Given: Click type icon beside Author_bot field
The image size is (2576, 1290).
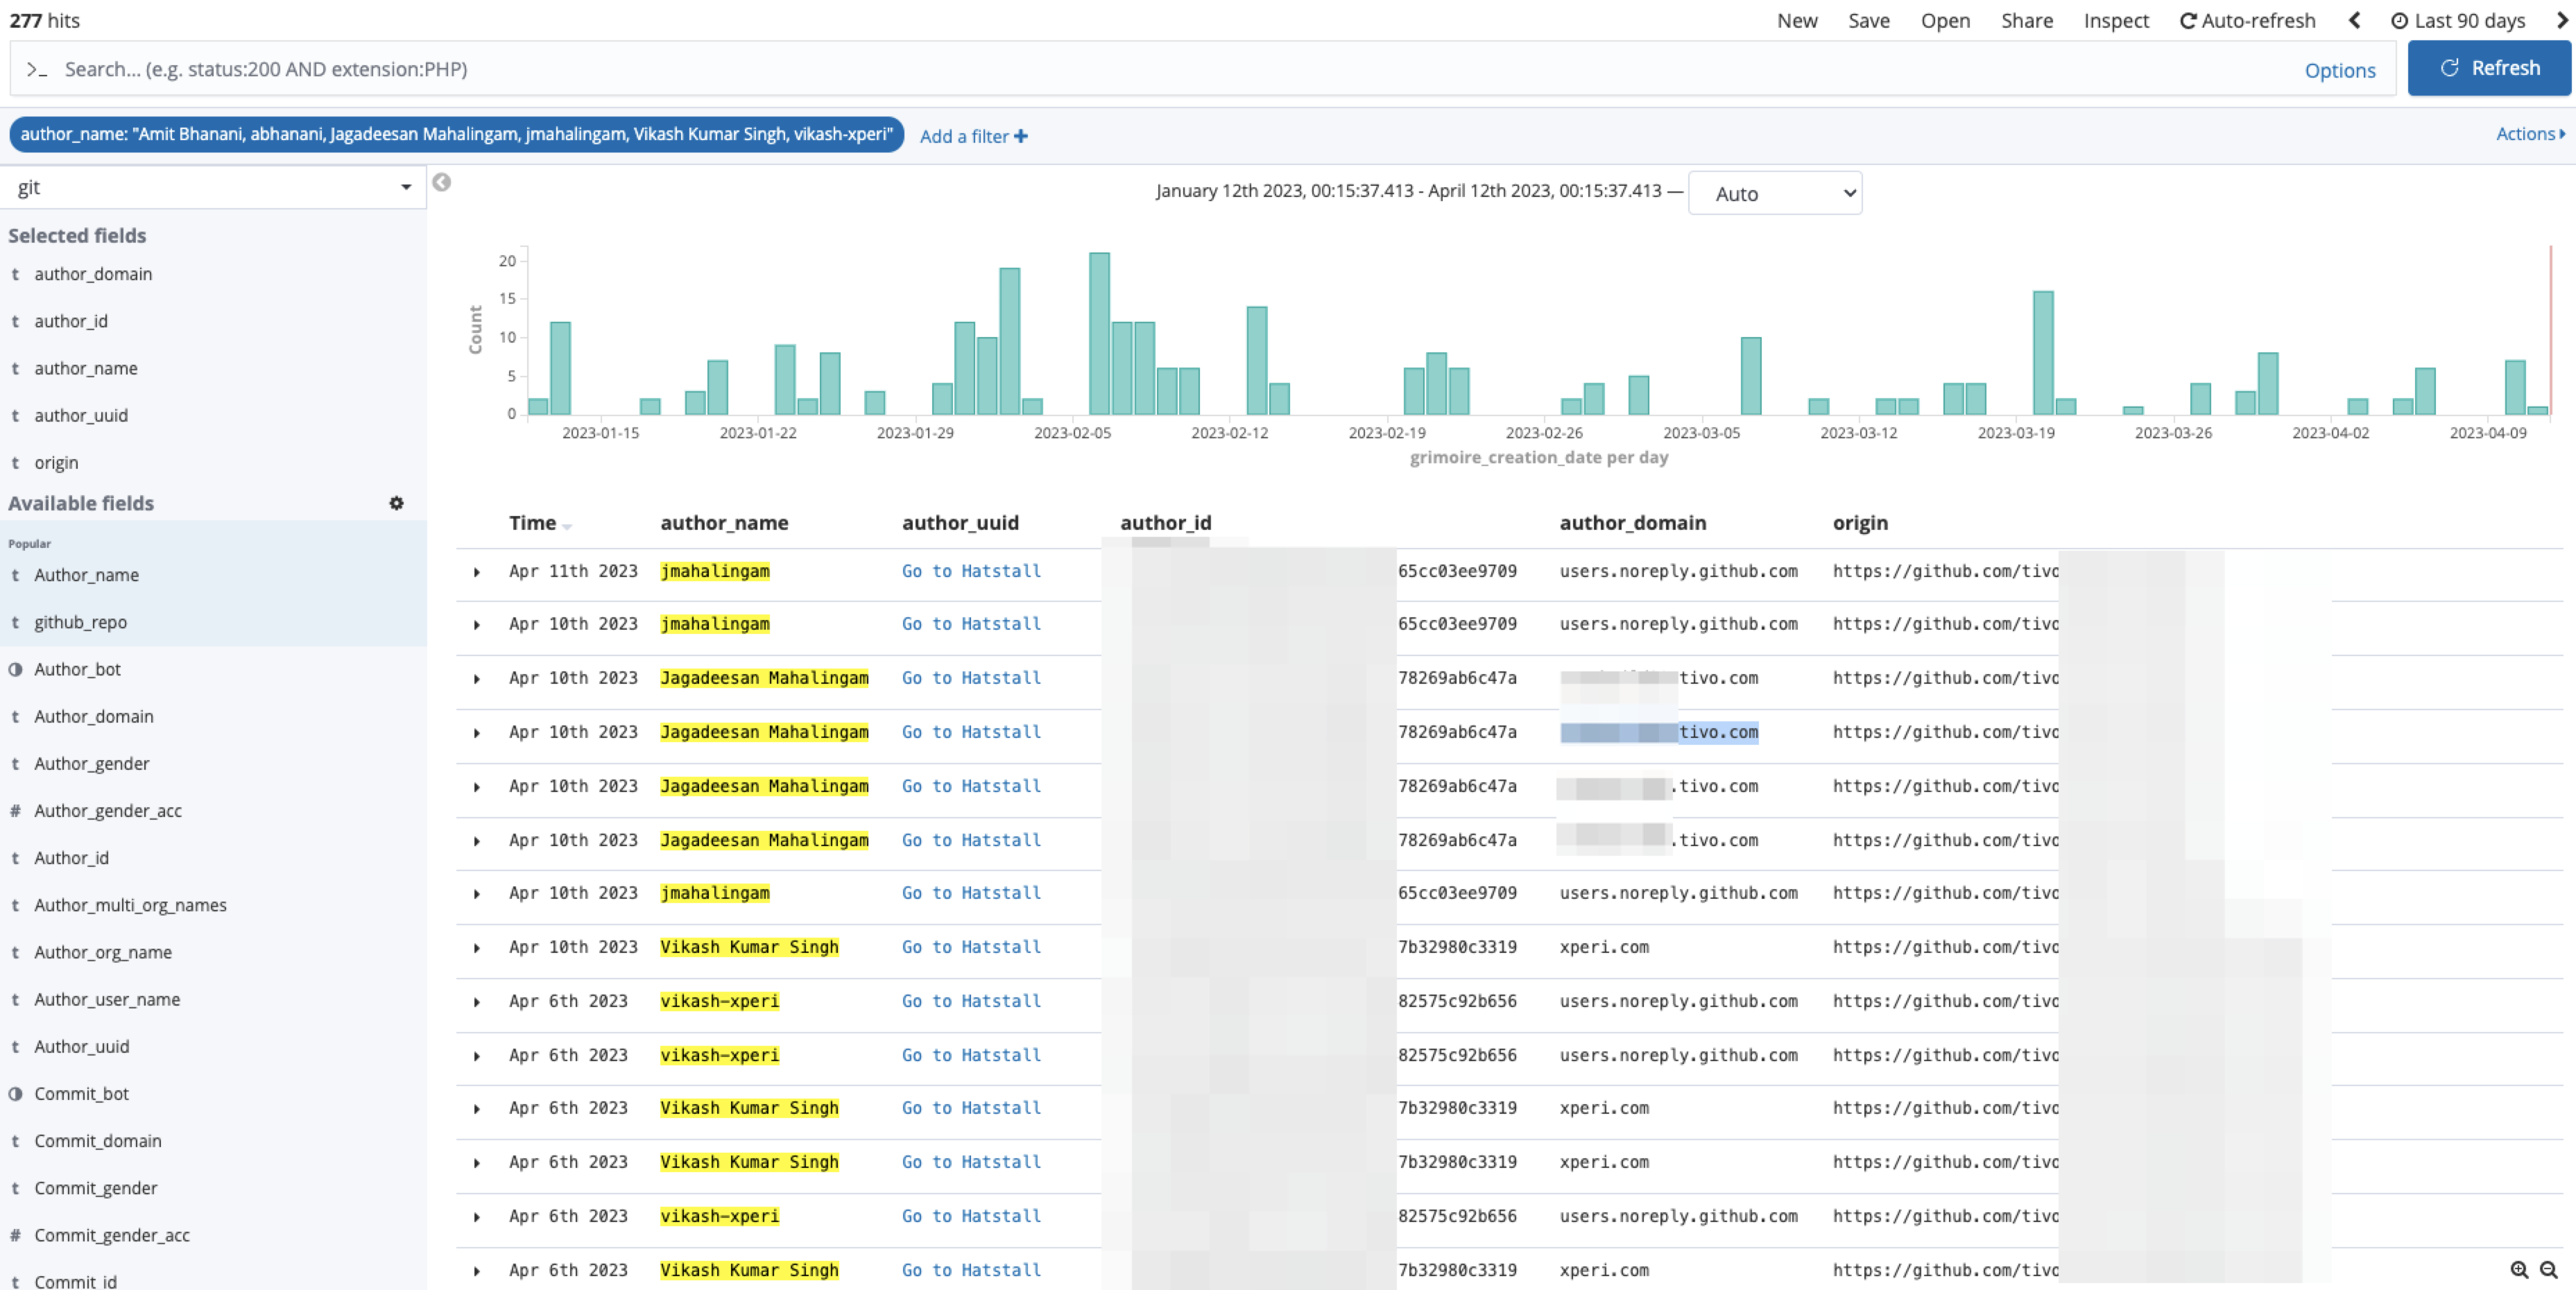Looking at the screenshot, I should (x=15, y=669).
